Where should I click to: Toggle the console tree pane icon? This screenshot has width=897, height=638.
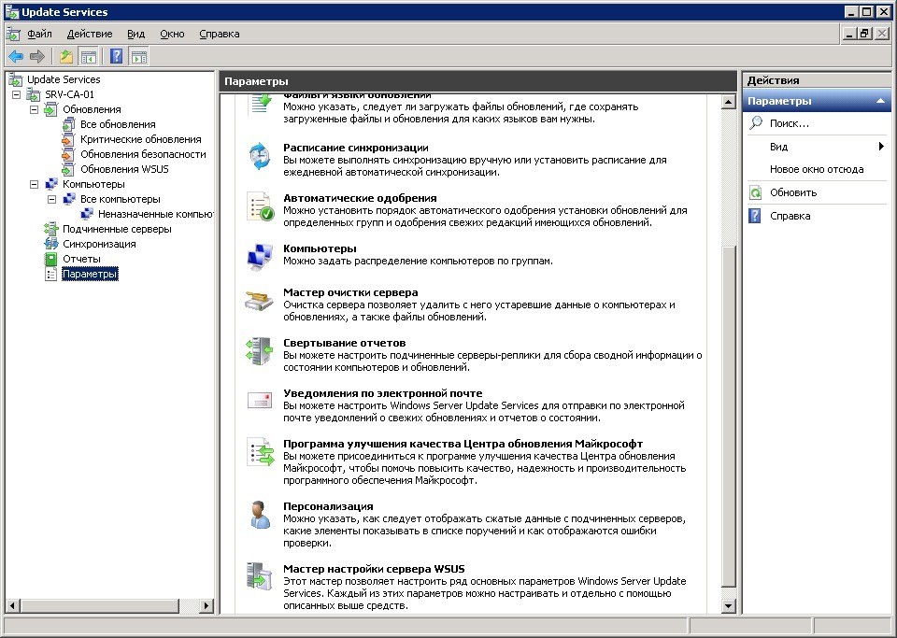coord(88,56)
